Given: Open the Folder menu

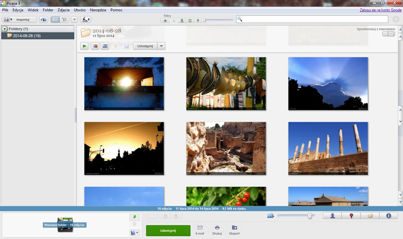Looking at the screenshot, I should click(48, 10).
